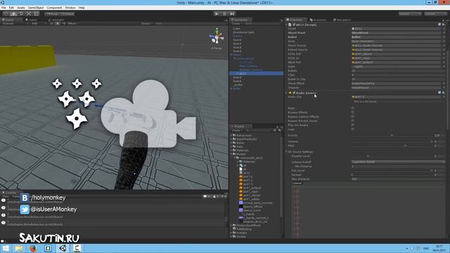Toggle Bypass Reverb Zones checkbox
Image resolution: width=450 pixels, height=253 pixels.
coord(353,121)
